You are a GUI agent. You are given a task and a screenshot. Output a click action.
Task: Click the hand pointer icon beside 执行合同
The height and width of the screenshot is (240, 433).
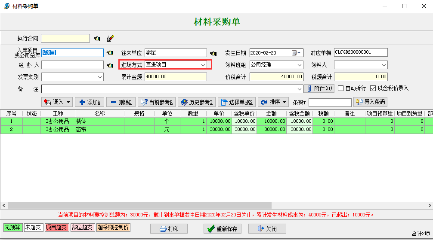tap(97, 39)
